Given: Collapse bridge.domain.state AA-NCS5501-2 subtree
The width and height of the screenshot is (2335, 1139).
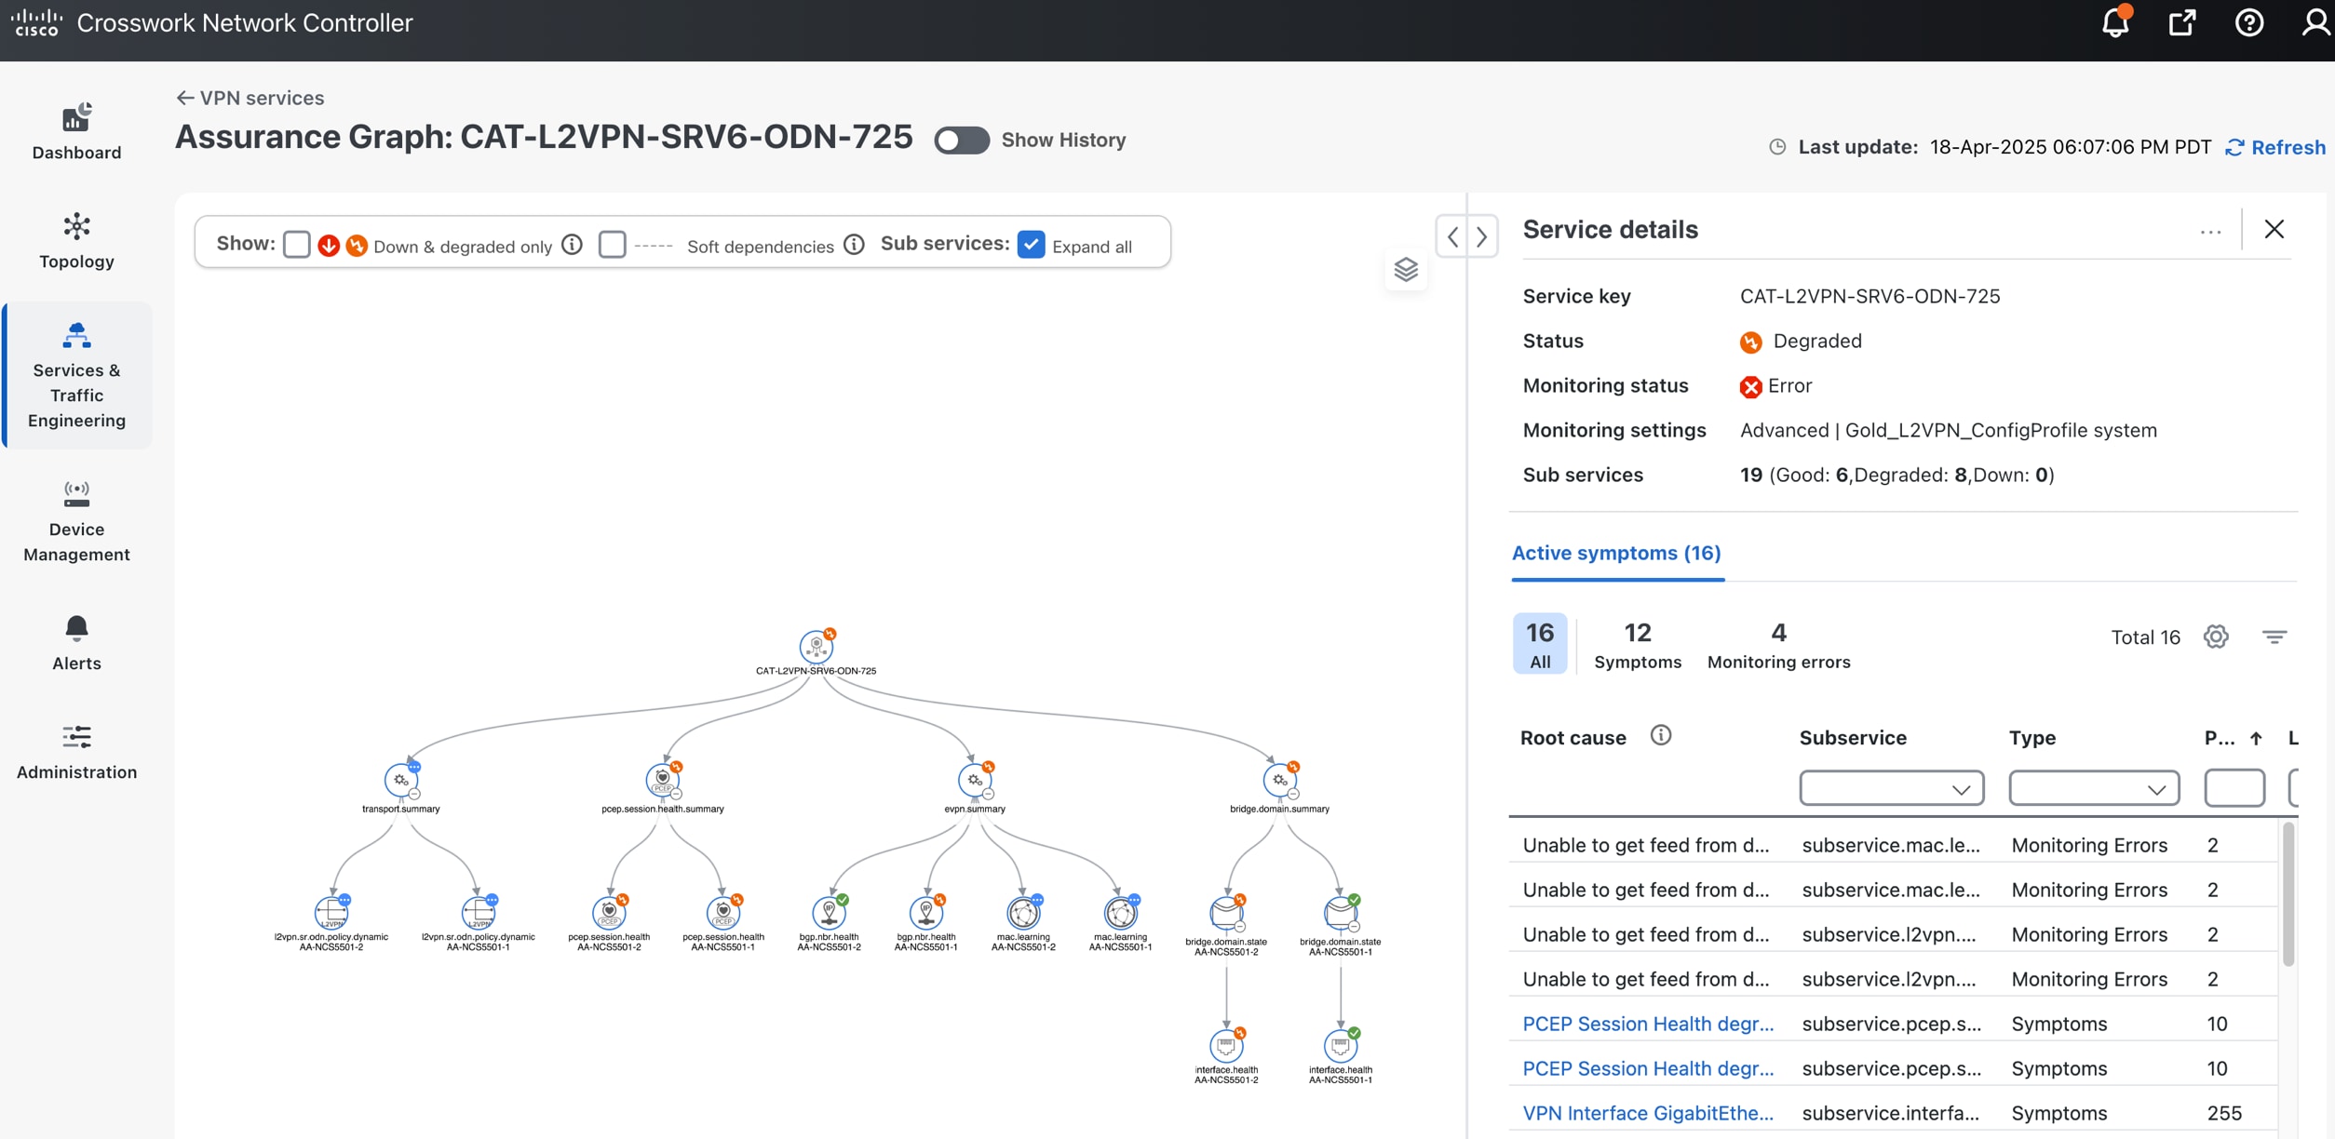Looking at the screenshot, I should [x=1240, y=927].
